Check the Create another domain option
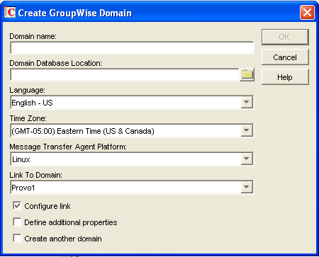319x257 pixels. coord(17,239)
